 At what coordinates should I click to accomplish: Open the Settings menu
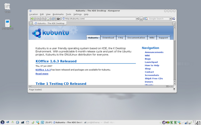77,14
